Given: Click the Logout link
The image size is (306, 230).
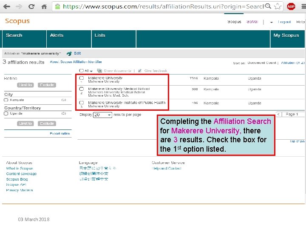Looking at the screenshot, I should pyautogui.click(x=284, y=22).
